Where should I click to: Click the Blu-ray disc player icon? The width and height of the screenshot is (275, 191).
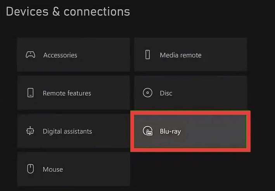tap(148, 131)
